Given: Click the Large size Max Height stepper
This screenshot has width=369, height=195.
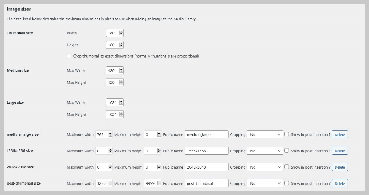Looking at the screenshot, I should coord(121,115).
